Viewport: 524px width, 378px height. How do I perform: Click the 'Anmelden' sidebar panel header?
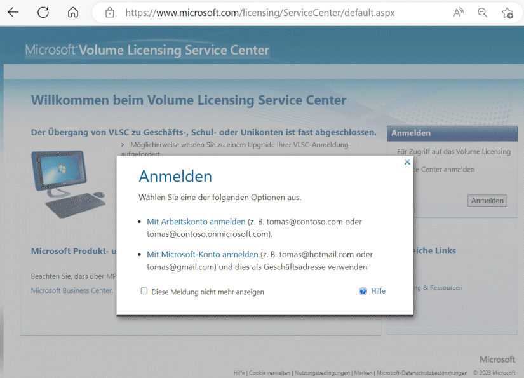tap(452, 133)
